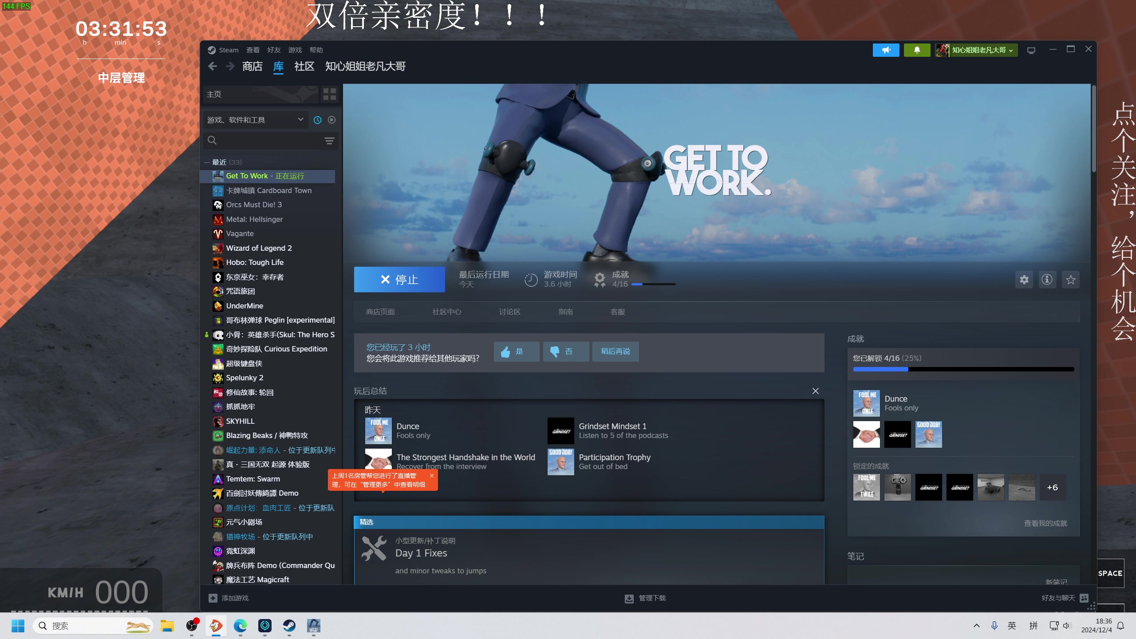Open advanced library filter options icon

[329, 141]
